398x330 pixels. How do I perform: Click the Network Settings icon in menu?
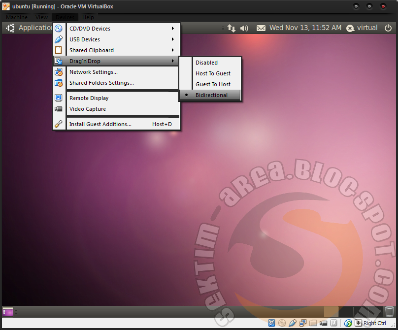(x=59, y=72)
